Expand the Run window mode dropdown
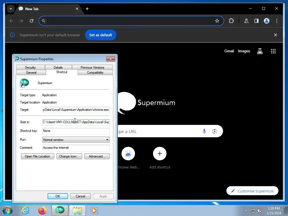Screen dimensions: 288x216 (x=76, y=139)
